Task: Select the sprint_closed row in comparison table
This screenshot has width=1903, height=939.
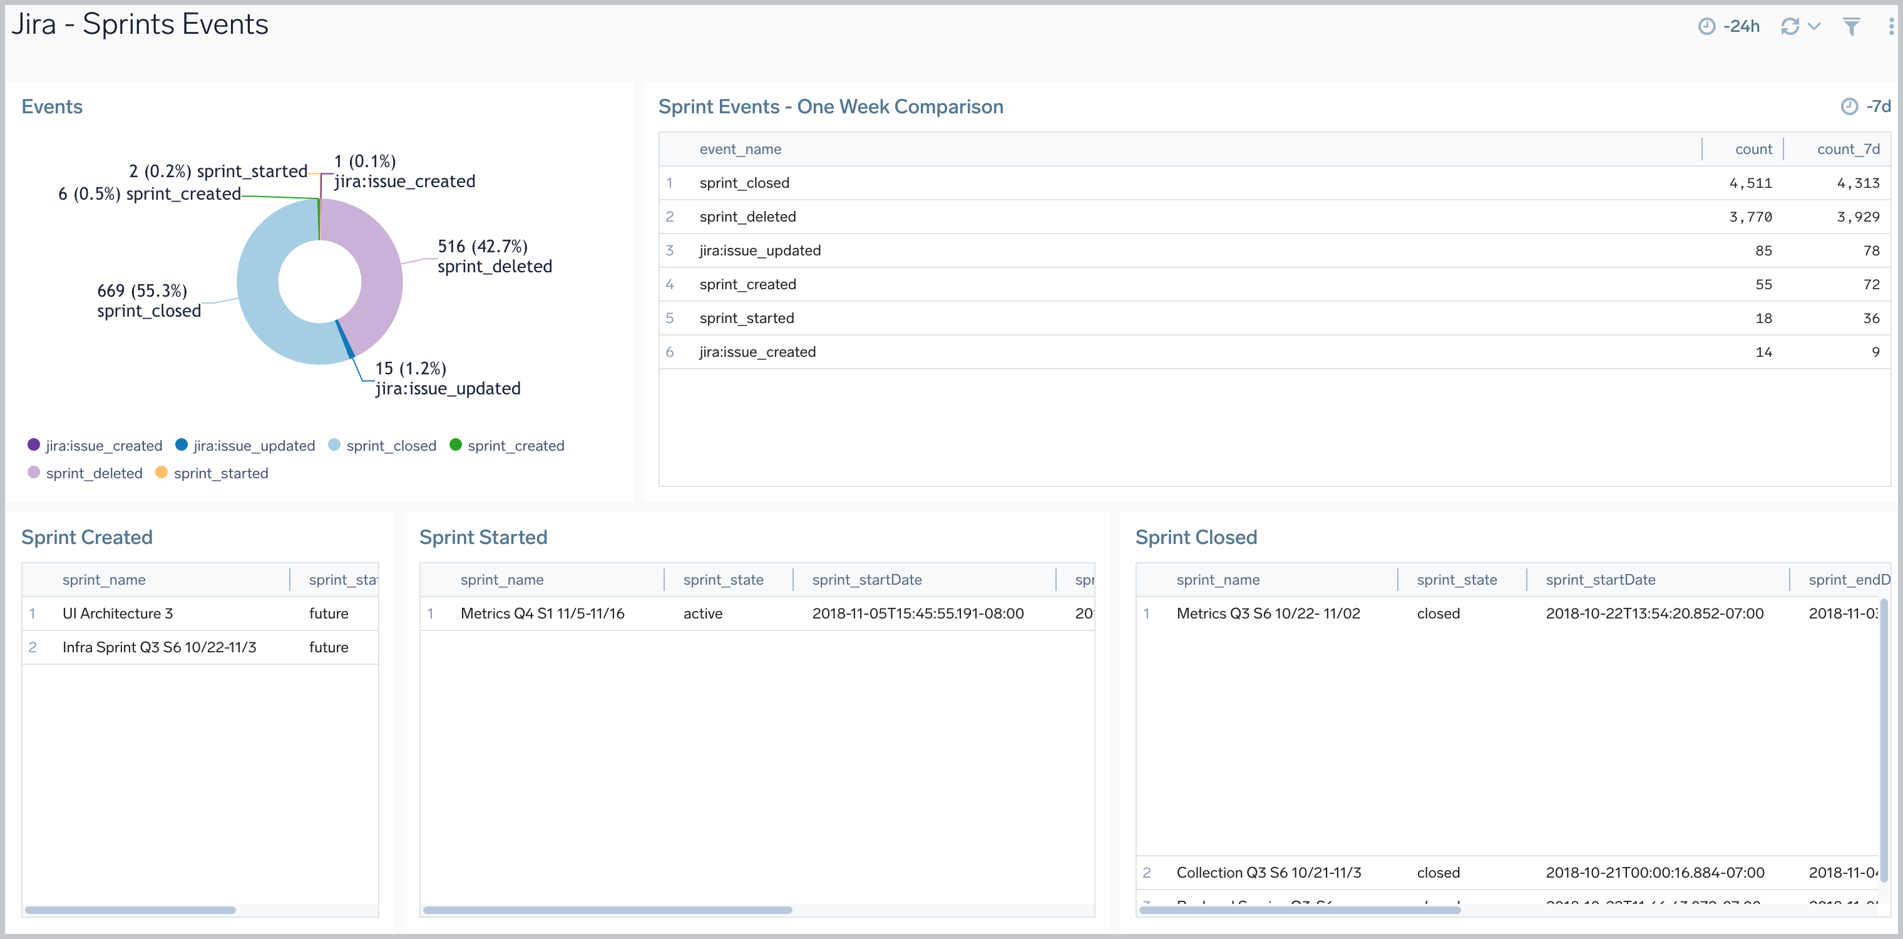Action: [x=1275, y=183]
